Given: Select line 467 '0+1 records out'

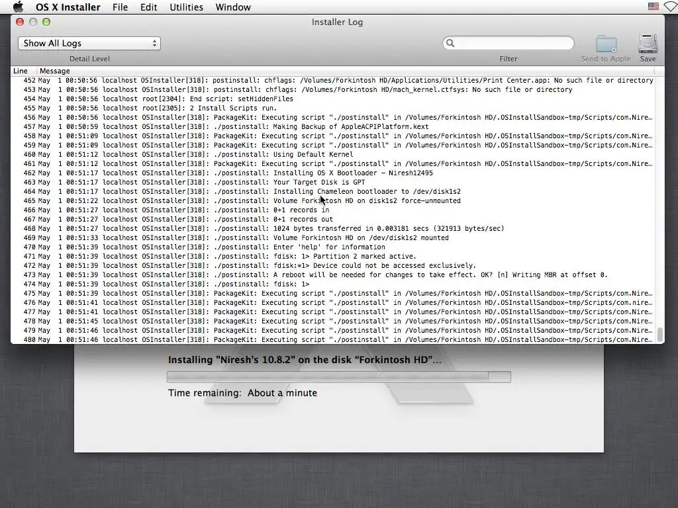Looking at the screenshot, I should (333, 219).
